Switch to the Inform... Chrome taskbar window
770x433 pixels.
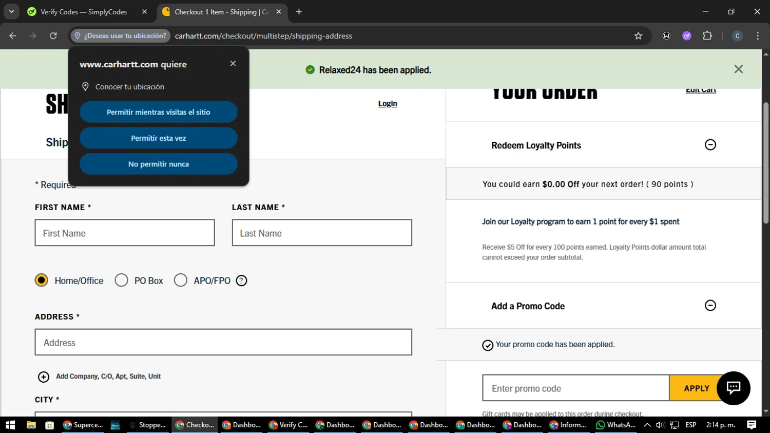click(x=569, y=425)
